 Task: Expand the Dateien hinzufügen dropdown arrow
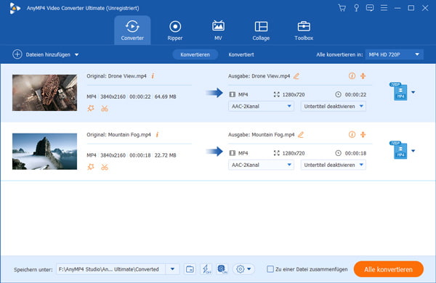coord(76,55)
